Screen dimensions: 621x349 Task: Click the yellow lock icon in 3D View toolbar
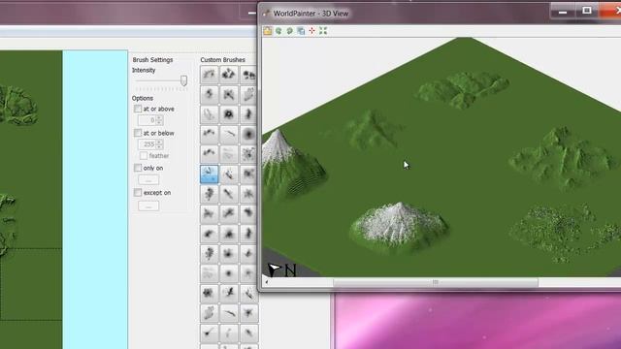click(x=268, y=31)
